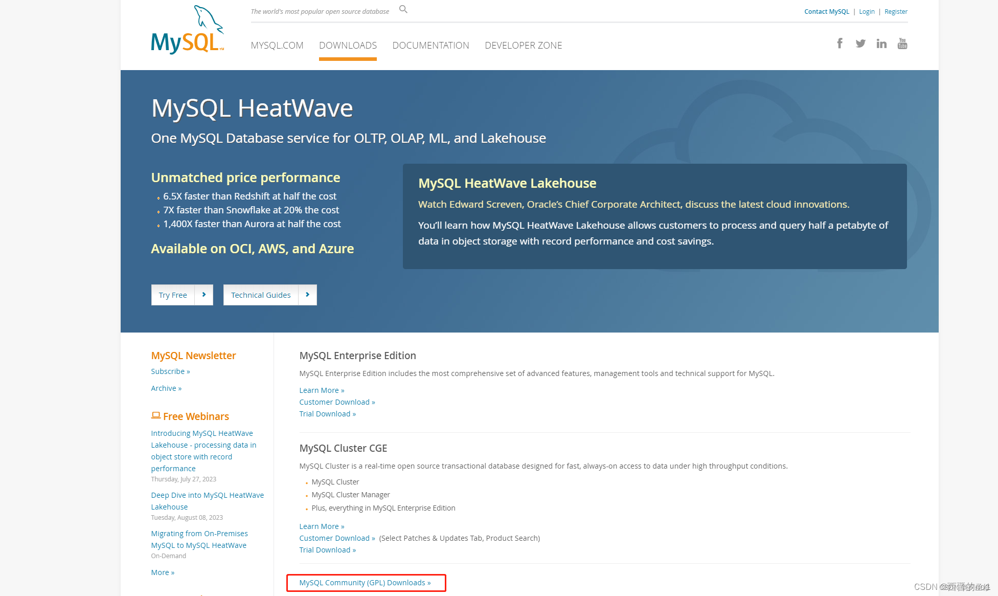Click 'MySQL Cluster Manager' bullet item
The height and width of the screenshot is (596, 998).
(351, 495)
